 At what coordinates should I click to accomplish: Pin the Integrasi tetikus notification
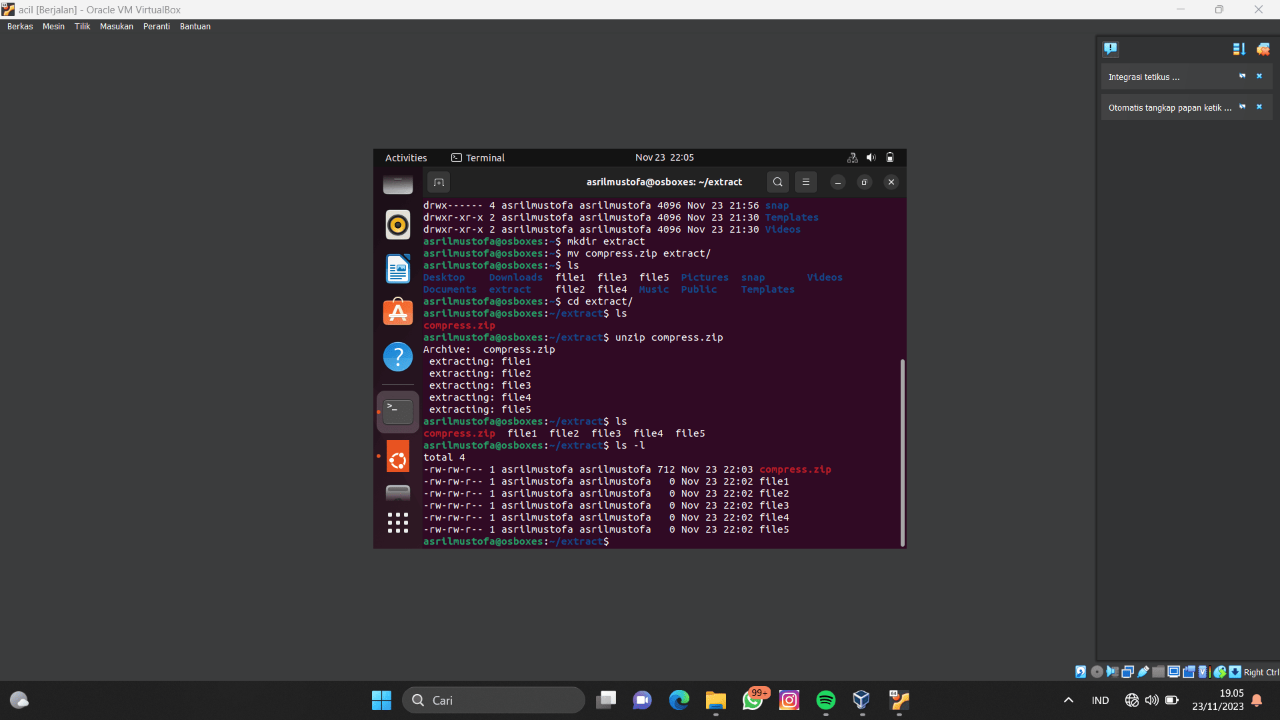point(1242,76)
